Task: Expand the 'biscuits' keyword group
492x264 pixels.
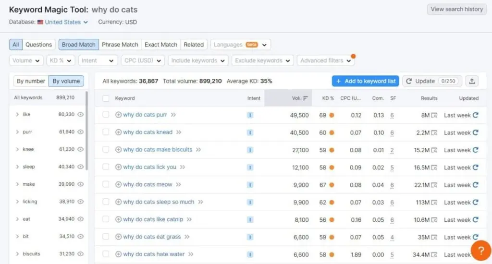Action: coord(17,253)
